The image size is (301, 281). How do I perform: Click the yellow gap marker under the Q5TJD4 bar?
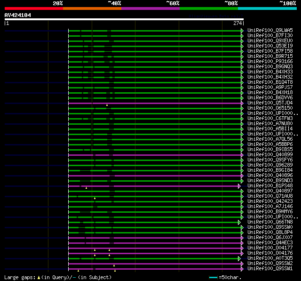[x=107, y=105]
